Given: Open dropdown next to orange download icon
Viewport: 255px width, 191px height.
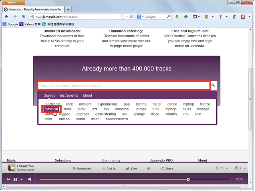Looking at the screenshot, I should pyautogui.click(x=213, y=17).
